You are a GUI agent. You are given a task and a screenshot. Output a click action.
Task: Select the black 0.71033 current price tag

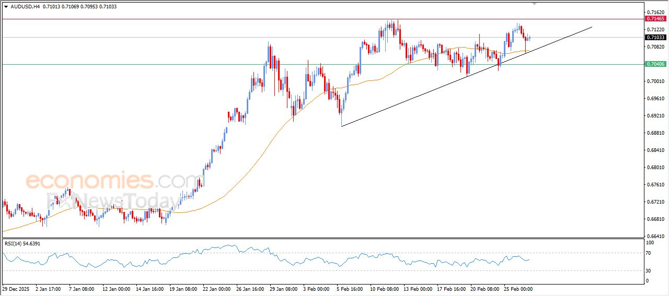[x=655, y=38]
